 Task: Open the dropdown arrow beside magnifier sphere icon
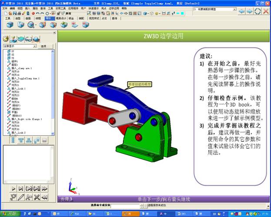coord(36,25)
